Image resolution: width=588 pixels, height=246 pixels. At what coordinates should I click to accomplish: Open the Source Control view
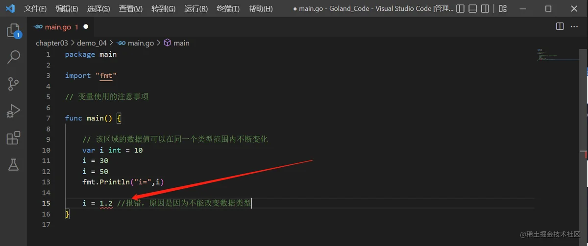(x=13, y=84)
